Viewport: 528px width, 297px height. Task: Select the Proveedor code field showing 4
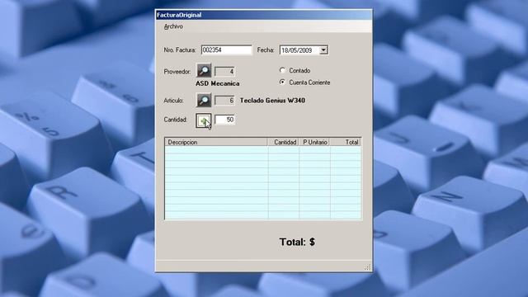(224, 72)
